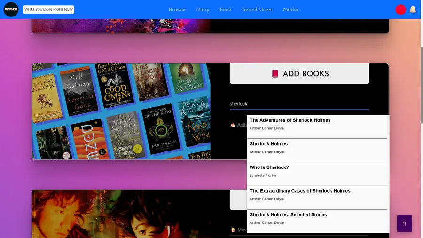The height and width of the screenshot is (238, 423).
Task: Open the Browse menu item
Action: click(x=177, y=10)
